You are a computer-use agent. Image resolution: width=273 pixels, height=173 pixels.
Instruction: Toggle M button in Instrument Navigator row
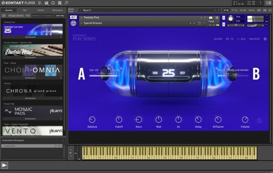pos(61,146)
